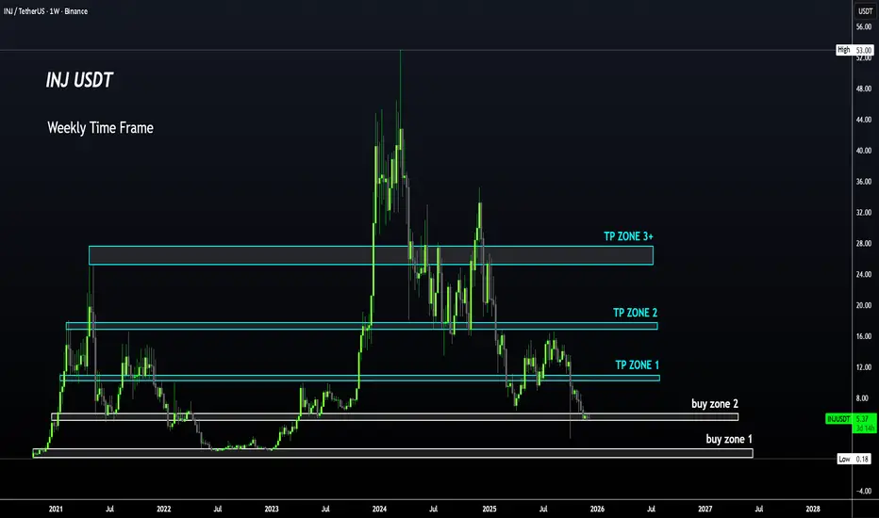This screenshot has height=518, width=879.
Task: Click the Jul label between 2026 and 2027
Action: [652, 509]
